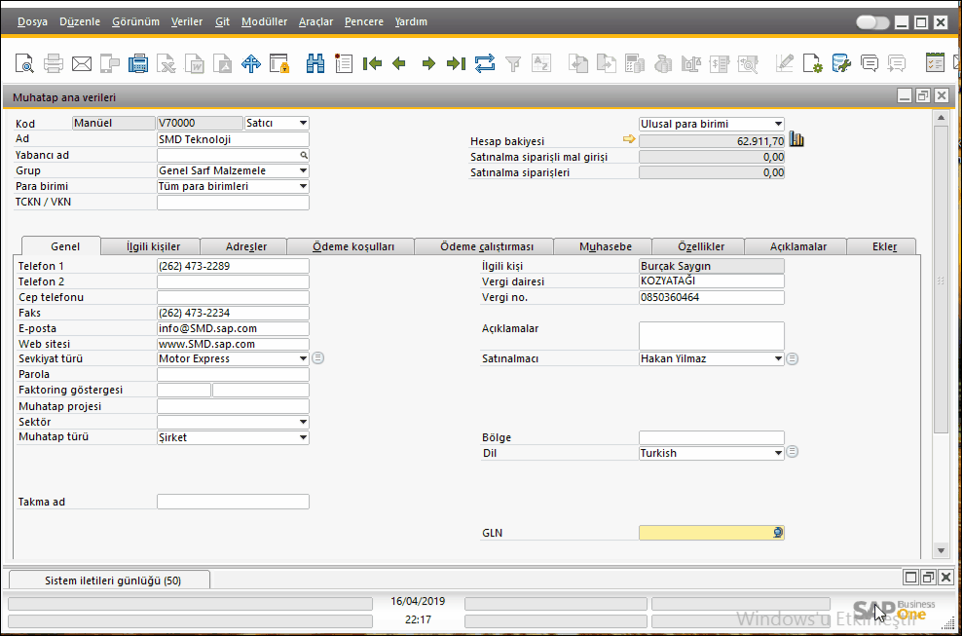Click the greyed-out funnel filter icon
The image size is (962, 636).
coord(513,63)
